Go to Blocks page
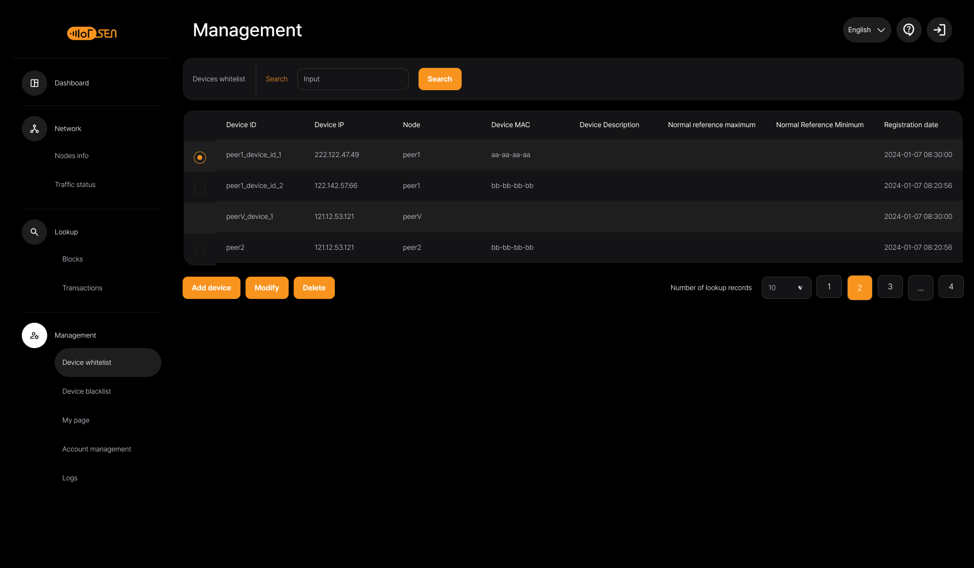The width and height of the screenshot is (974, 568). (73, 259)
